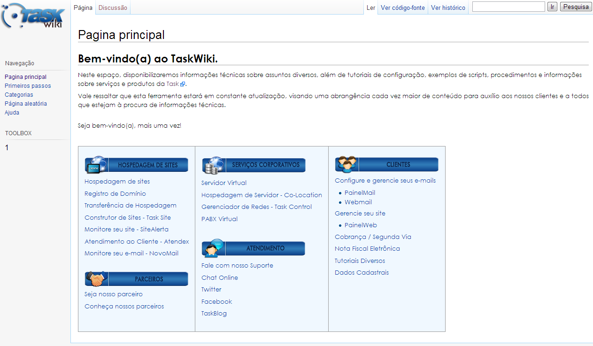Viewport: 593px width, 346px height.
Task: Switch to the Discussão tab
Action: [x=113, y=8]
